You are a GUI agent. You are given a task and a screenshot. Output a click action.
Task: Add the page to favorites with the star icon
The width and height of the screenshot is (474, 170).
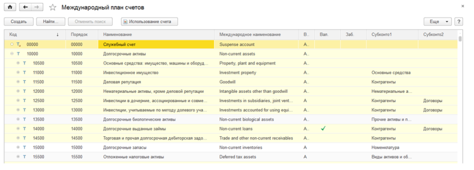pyautogui.click(x=53, y=7)
